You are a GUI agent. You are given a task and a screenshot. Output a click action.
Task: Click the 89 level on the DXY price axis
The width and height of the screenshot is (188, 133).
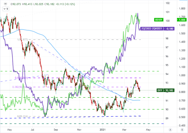167,118
